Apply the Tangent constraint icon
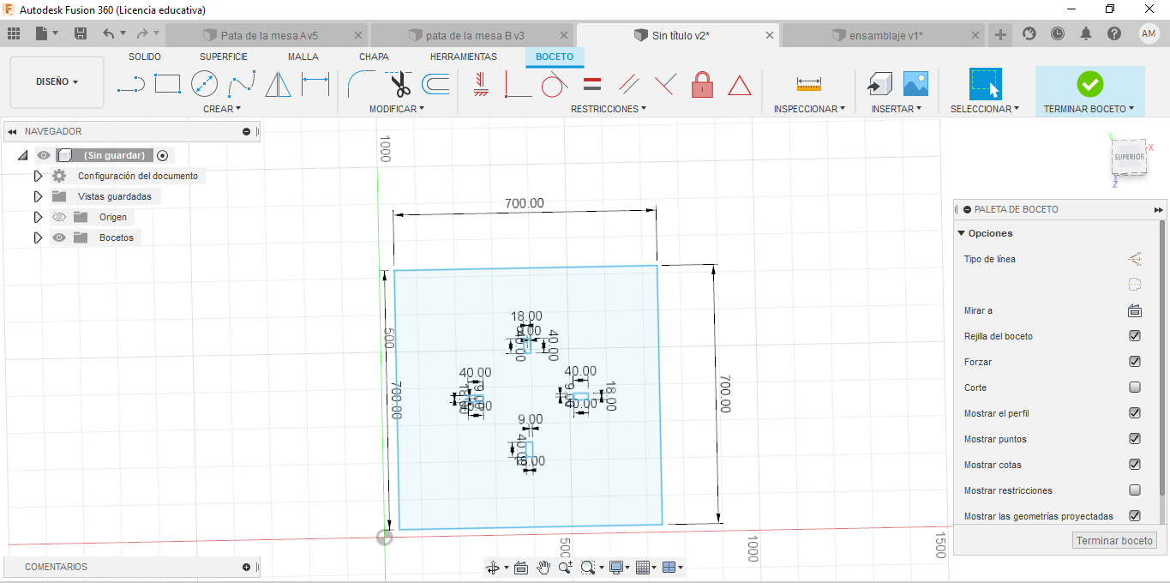The image size is (1170, 583). coord(554,84)
